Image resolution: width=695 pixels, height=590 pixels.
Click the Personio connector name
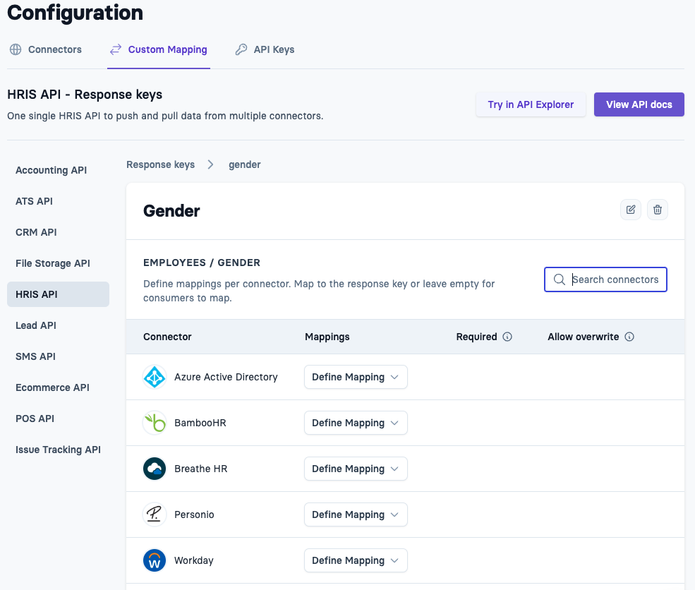coord(194,514)
